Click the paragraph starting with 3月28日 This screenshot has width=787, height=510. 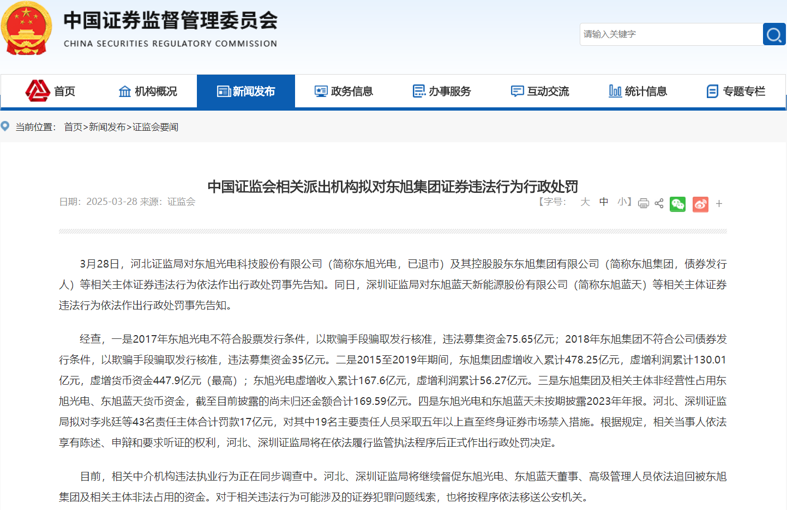pos(393,284)
